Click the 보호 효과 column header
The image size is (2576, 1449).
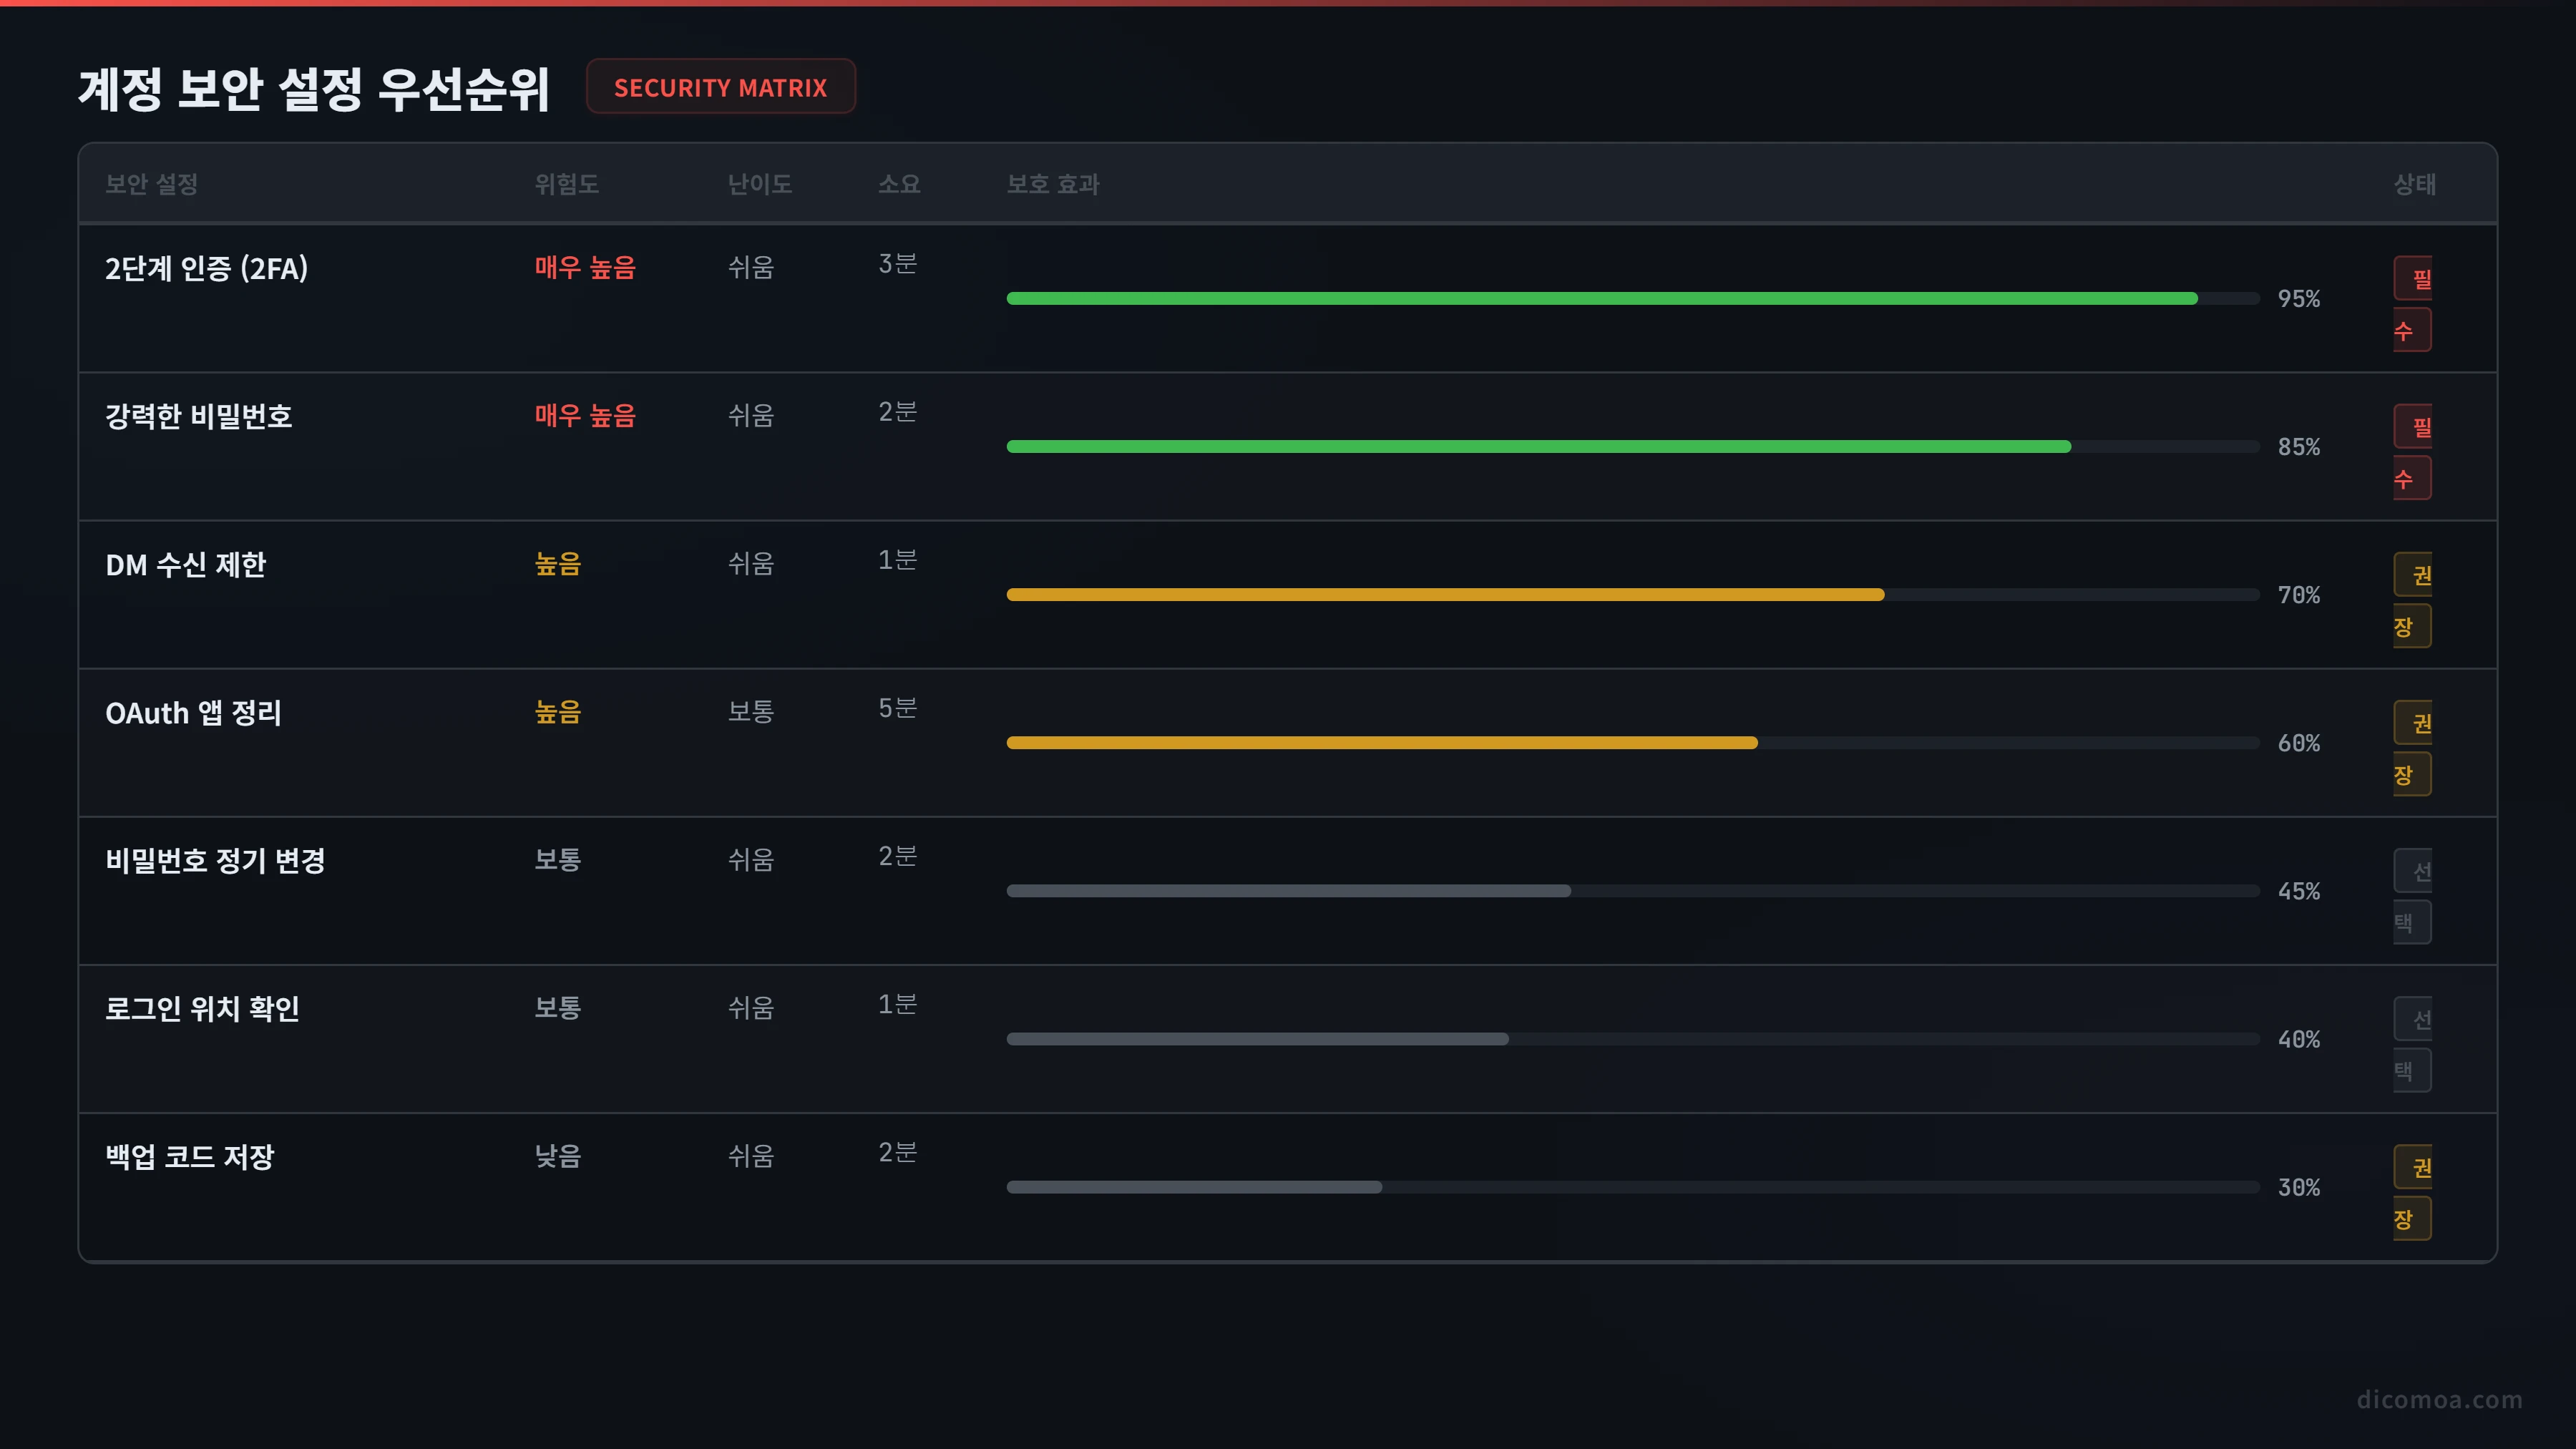1053,184
